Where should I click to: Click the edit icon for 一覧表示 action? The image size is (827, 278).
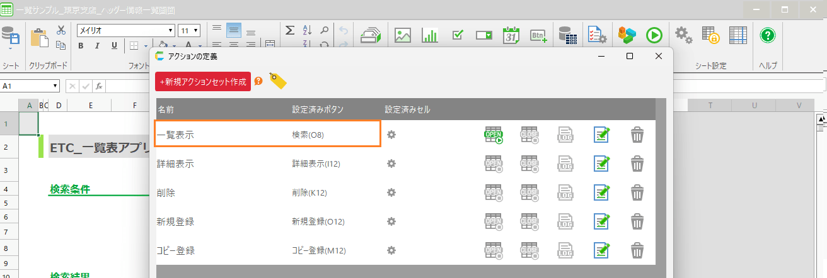601,135
